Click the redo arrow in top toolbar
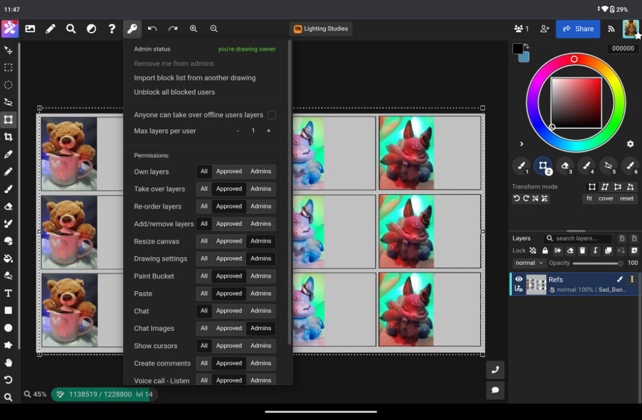Screen dimensions: 642x420 click(173, 29)
